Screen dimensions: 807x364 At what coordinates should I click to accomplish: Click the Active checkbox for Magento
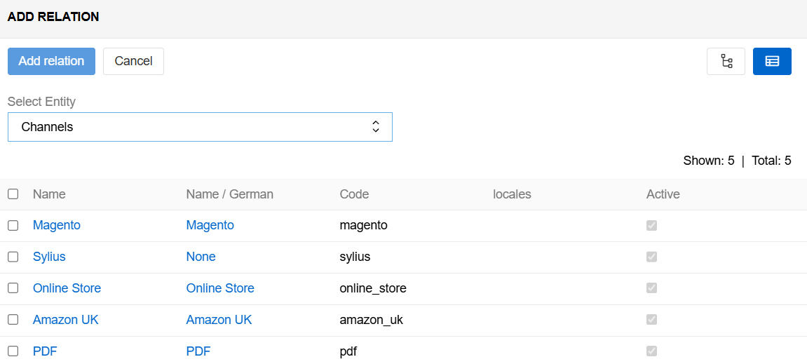coord(651,225)
